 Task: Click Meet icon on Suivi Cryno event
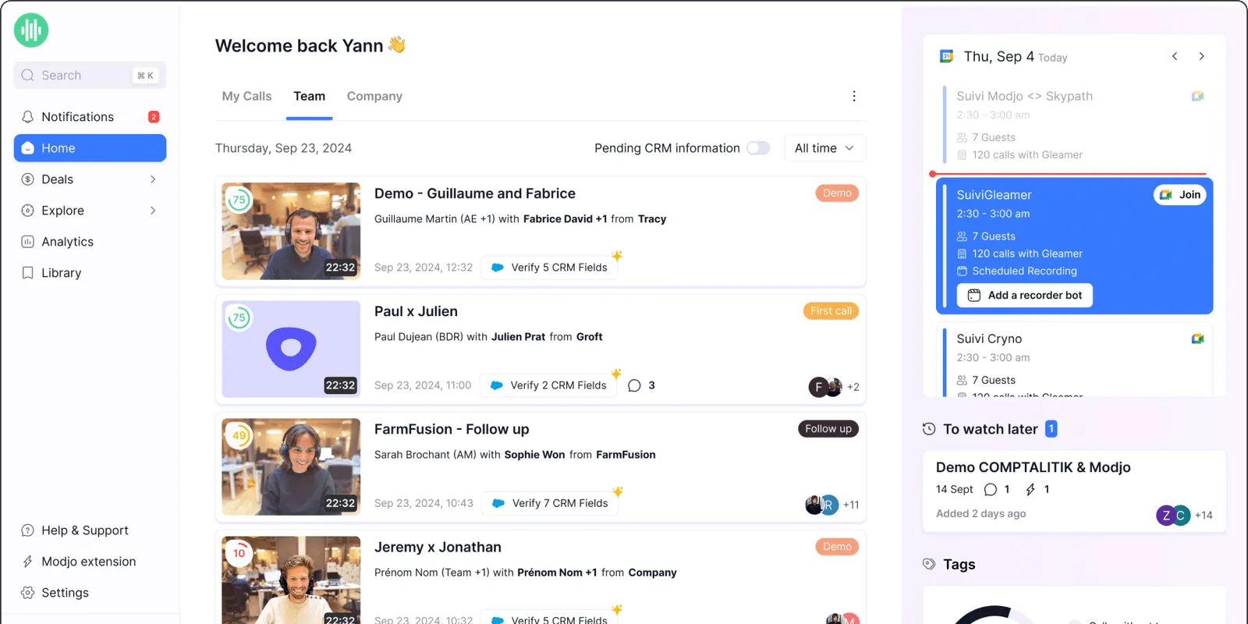pos(1197,339)
